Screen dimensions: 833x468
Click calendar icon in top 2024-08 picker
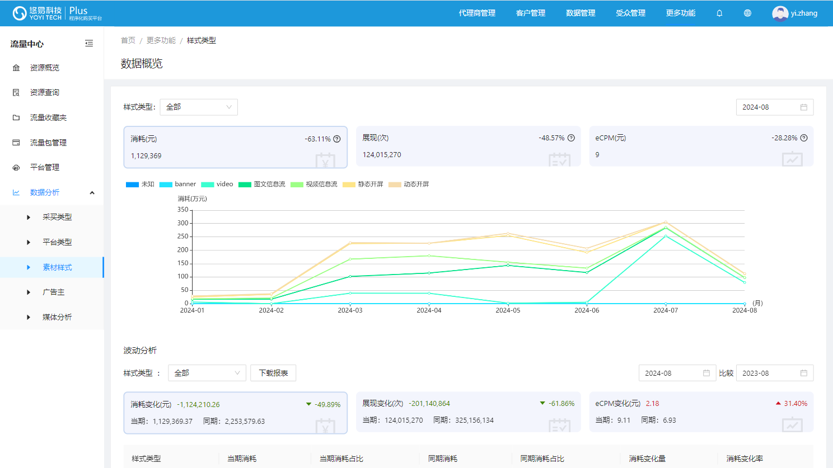(804, 107)
